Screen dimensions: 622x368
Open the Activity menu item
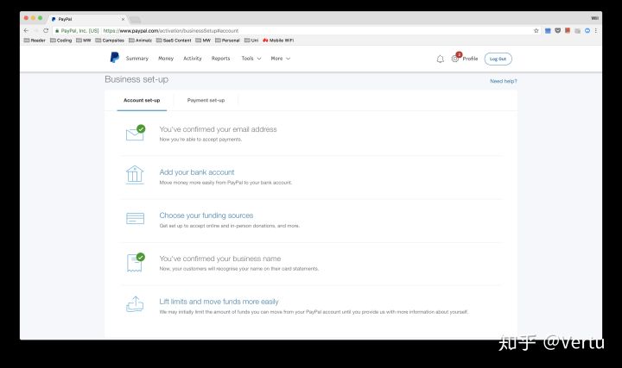[193, 58]
